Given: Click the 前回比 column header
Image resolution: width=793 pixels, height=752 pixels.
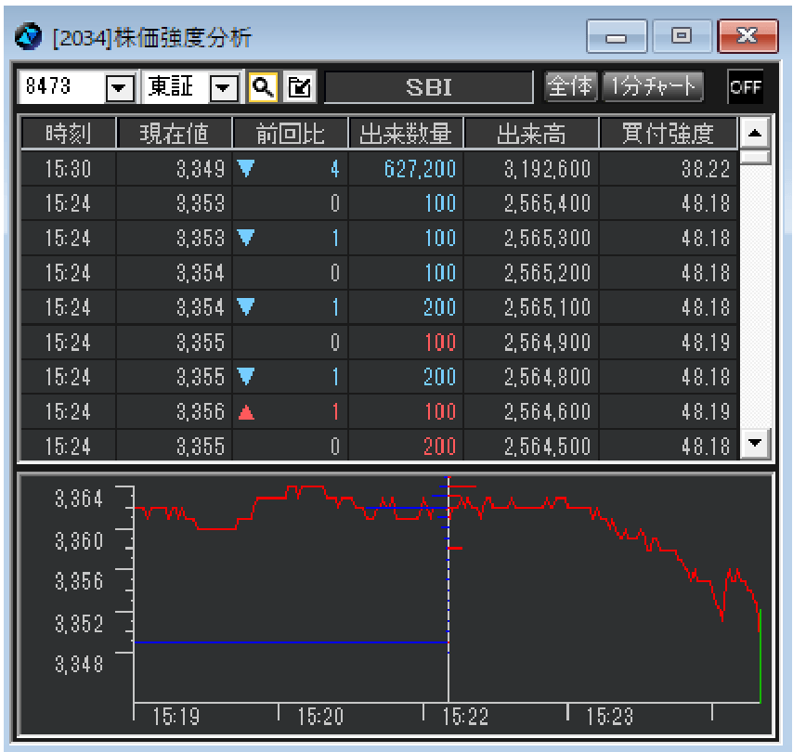Looking at the screenshot, I should [290, 134].
